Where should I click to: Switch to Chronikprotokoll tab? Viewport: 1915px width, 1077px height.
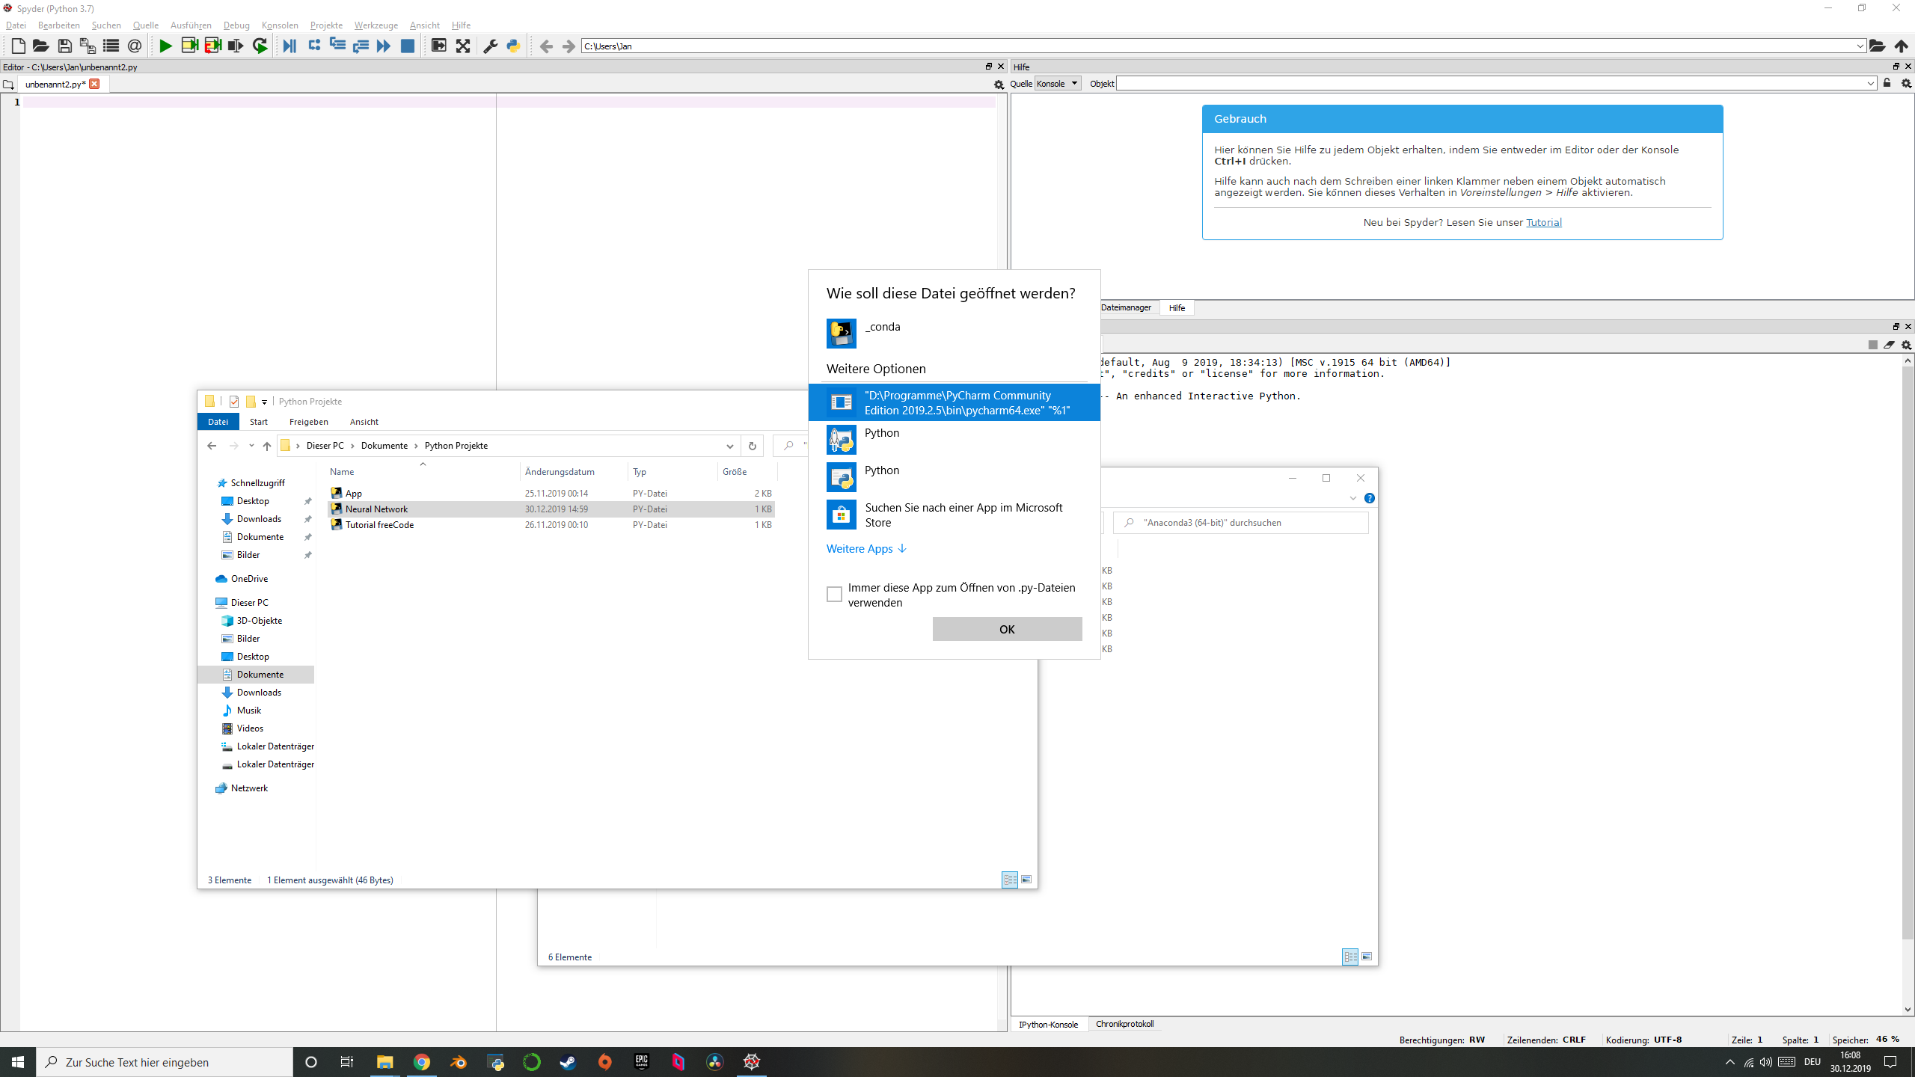point(1124,1024)
